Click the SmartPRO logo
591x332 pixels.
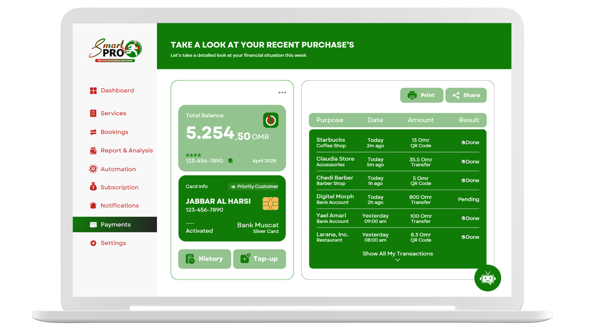pos(115,50)
